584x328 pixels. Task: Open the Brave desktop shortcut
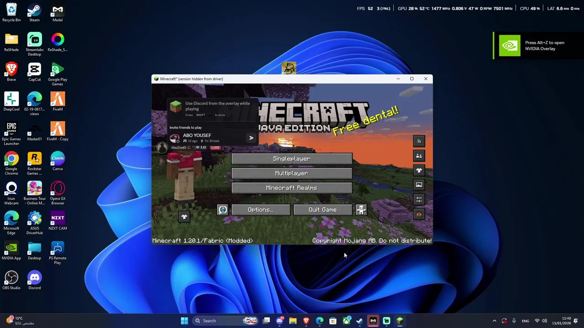(11, 72)
